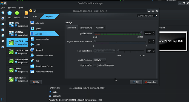The height and width of the screenshot is (102, 189).
Task: Switch to the Aufnahme tab
Action: [100, 28]
